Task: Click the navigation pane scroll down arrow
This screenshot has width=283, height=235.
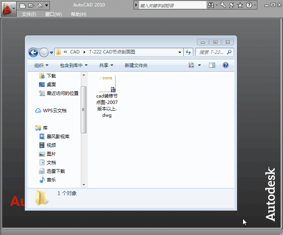Action: (x=84, y=185)
